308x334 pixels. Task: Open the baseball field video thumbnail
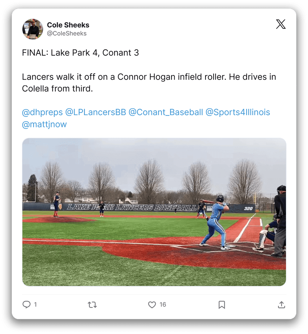tap(154, 212)
